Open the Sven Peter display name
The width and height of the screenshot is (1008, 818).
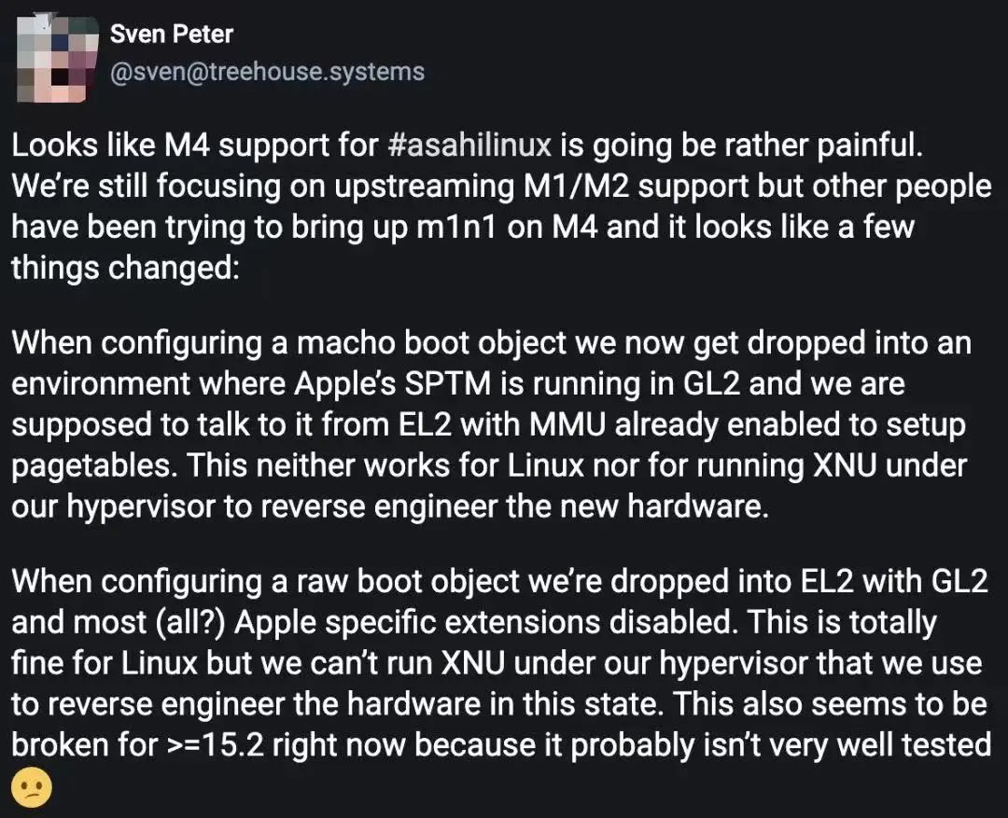tap(171, 35)
